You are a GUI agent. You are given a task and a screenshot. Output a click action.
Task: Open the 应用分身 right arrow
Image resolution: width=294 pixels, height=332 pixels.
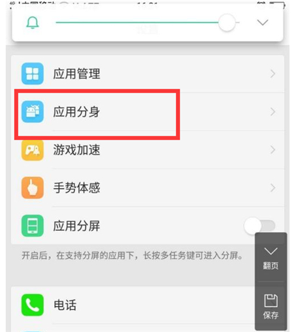click(x=272, y=112)
